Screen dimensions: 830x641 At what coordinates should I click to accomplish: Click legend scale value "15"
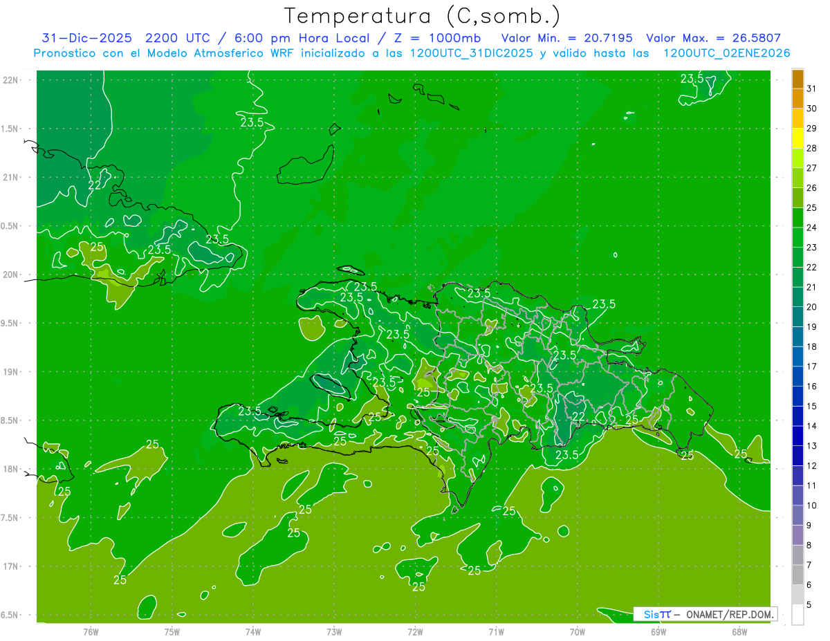coord(811,406)
